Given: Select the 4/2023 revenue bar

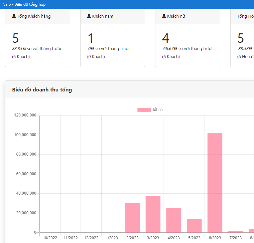Looking at the screenshot, I should (173, 220).
